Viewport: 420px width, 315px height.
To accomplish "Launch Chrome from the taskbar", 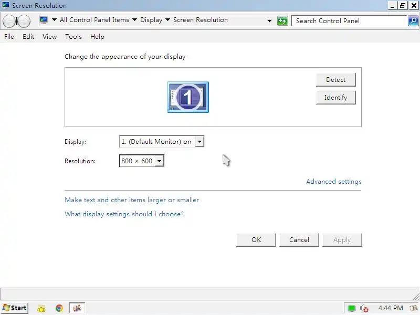I will [59, 308].
